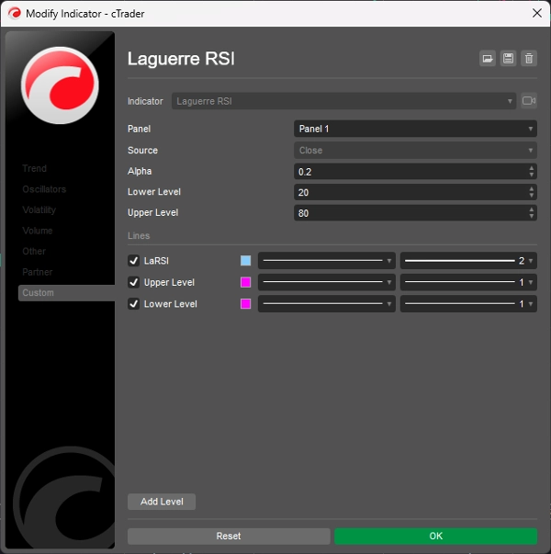Viewport: 551px width, 554px height.
Task: Switch to the Oscillators category
Action: (x=44, y=189)
